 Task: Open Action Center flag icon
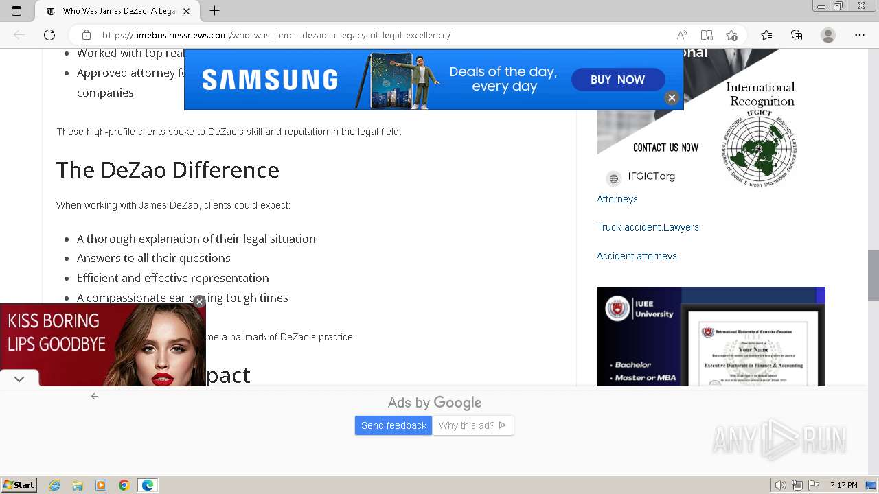pos(813,485)
